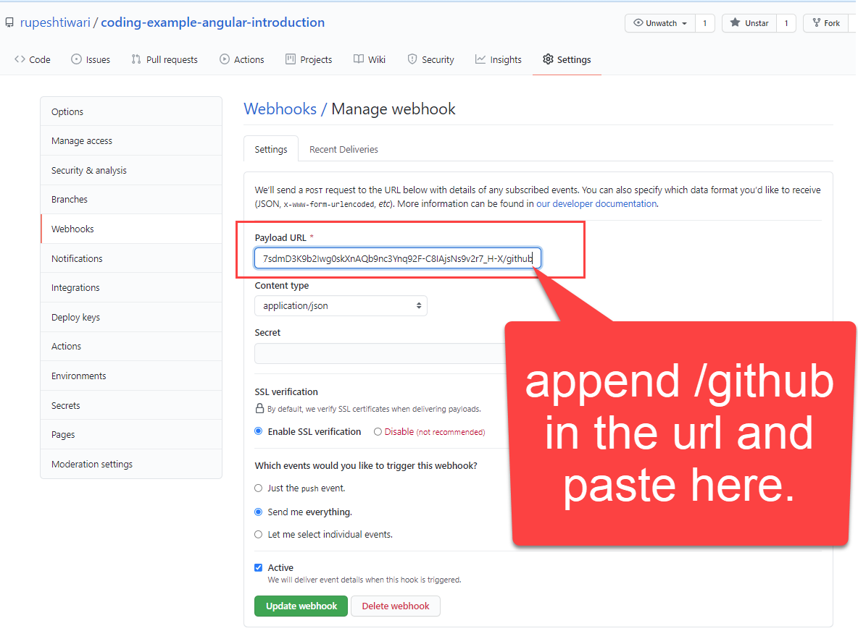Select Options in the settings sidebar

pyautogui.click(x=131, y=111)
